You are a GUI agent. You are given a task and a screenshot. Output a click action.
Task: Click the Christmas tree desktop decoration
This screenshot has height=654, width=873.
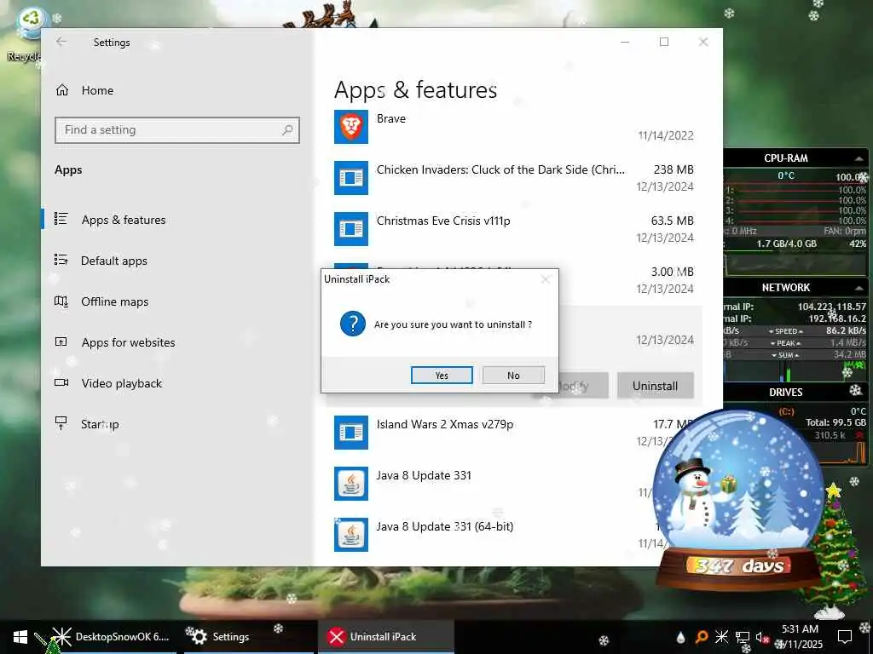tap(834, 551)
